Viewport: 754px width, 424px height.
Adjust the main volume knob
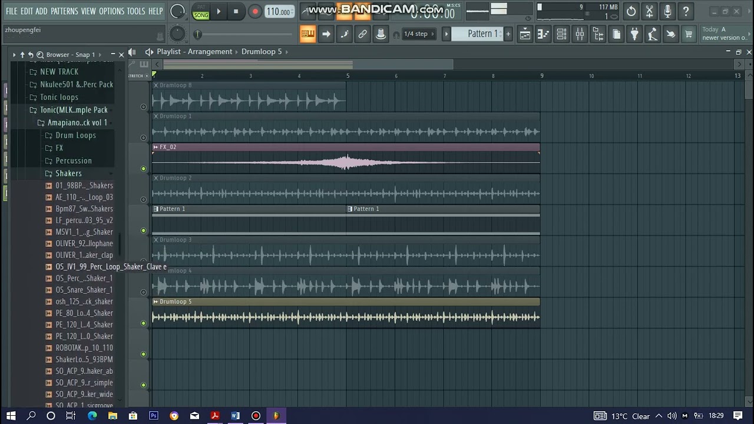[x=177, y=11]
